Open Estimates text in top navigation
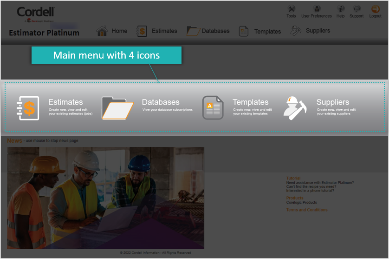Viewport: 389px width, 259px height. [x=164, y=31]
